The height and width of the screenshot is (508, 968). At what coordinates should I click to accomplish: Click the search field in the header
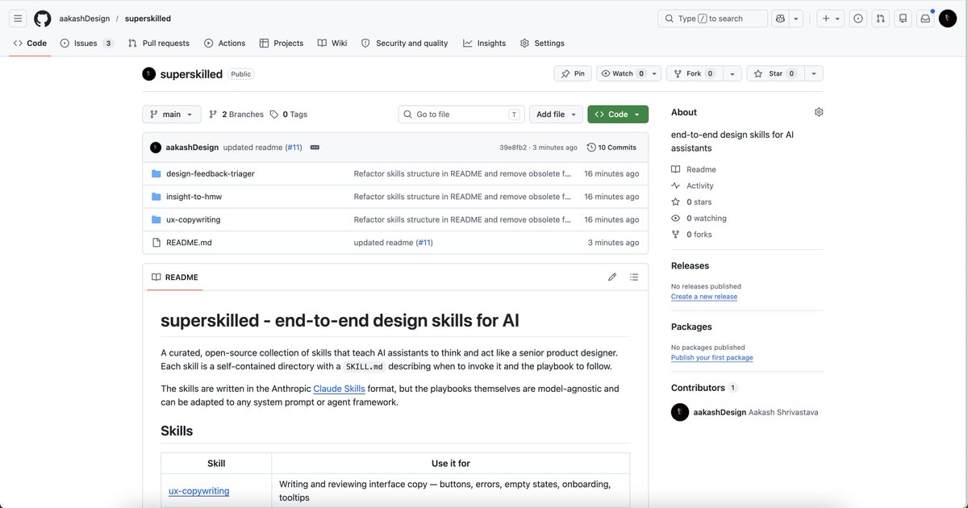point(712,18)
